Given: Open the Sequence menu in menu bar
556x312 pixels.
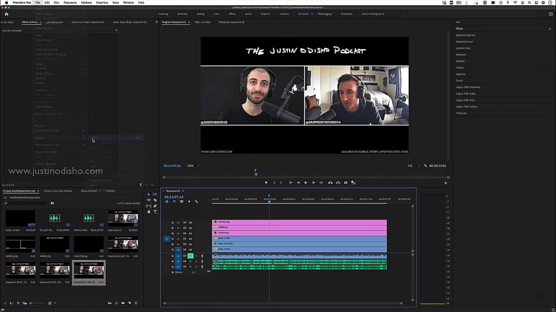Looking at the screenshot, I should 70,3.
